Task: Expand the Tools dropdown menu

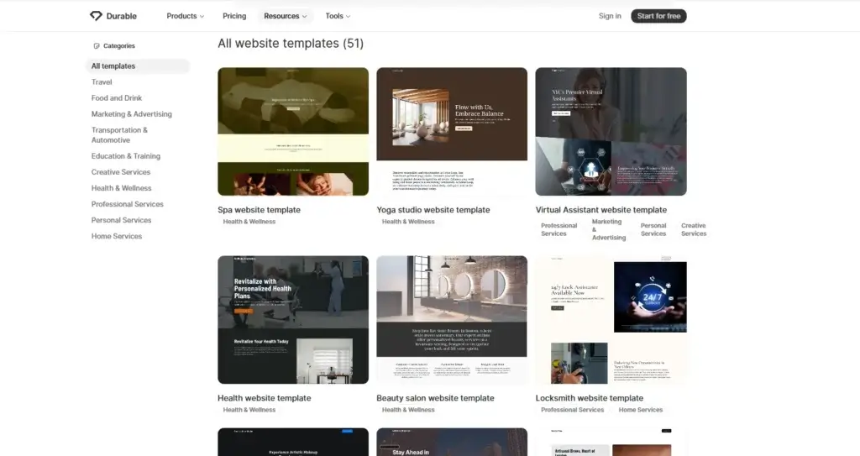Action: pos(338,16)
